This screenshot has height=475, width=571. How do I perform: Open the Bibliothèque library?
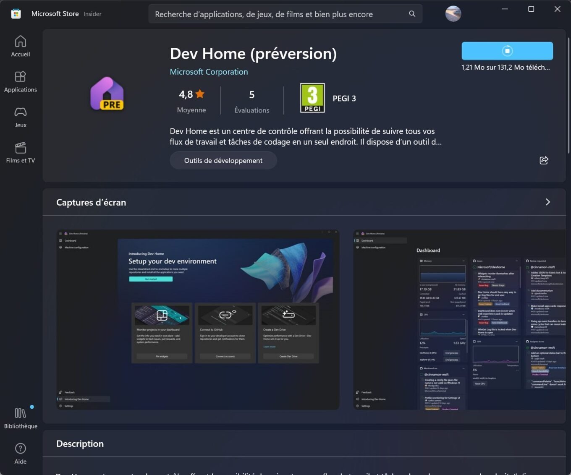(x=20, y=418)
